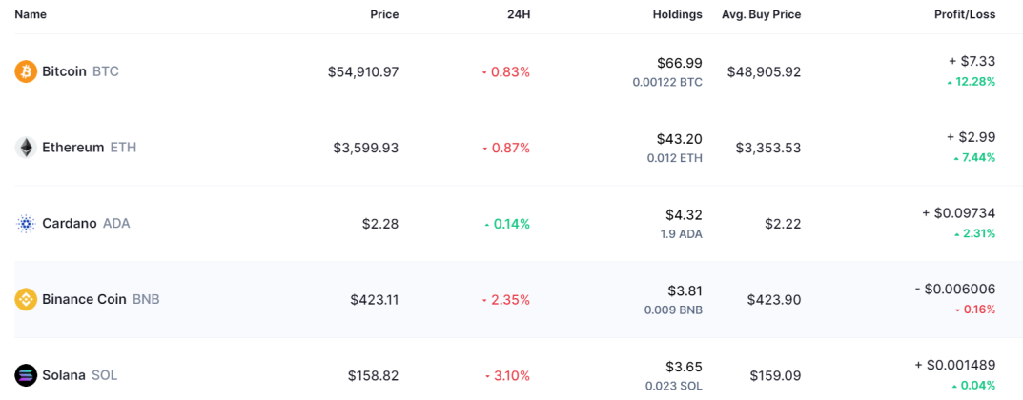Open the Bitcoin BTC coin link
1023x400 pixels.
point(80,71)
